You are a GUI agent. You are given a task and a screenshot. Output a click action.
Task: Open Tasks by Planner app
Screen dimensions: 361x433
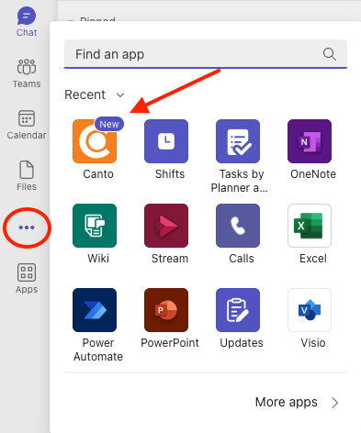coord(238,141)
